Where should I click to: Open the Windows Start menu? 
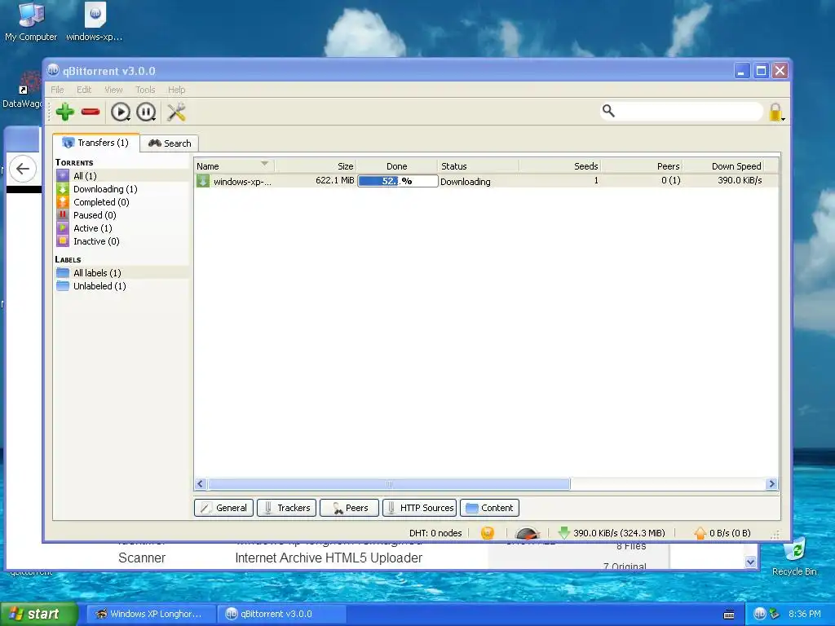click(38, 614)
